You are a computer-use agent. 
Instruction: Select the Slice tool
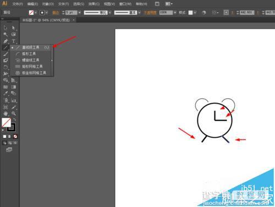coord(13,107)
